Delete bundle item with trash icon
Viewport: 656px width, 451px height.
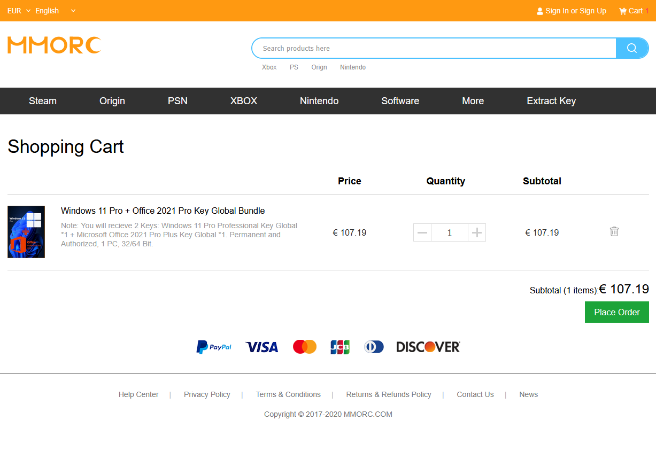tap(614, 231)
